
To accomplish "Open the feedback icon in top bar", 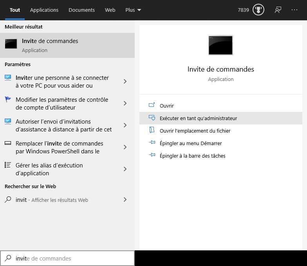I will point(278,10).
